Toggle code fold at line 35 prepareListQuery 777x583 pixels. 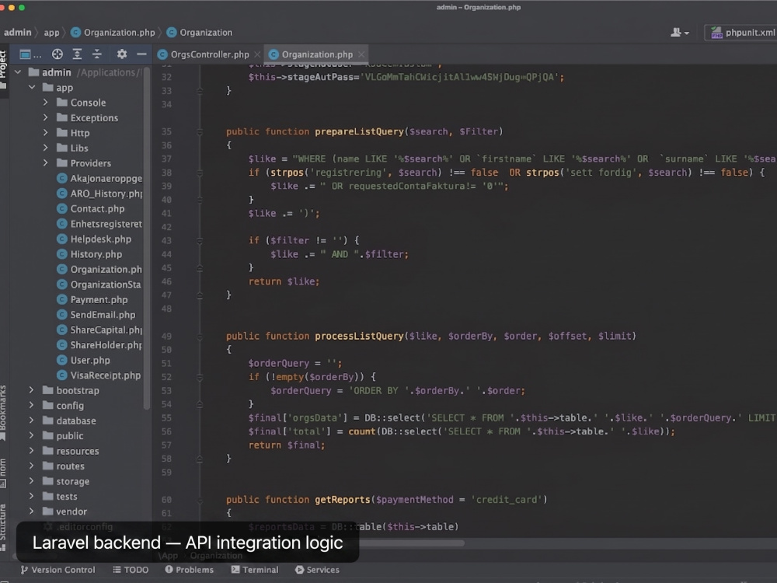200,132
